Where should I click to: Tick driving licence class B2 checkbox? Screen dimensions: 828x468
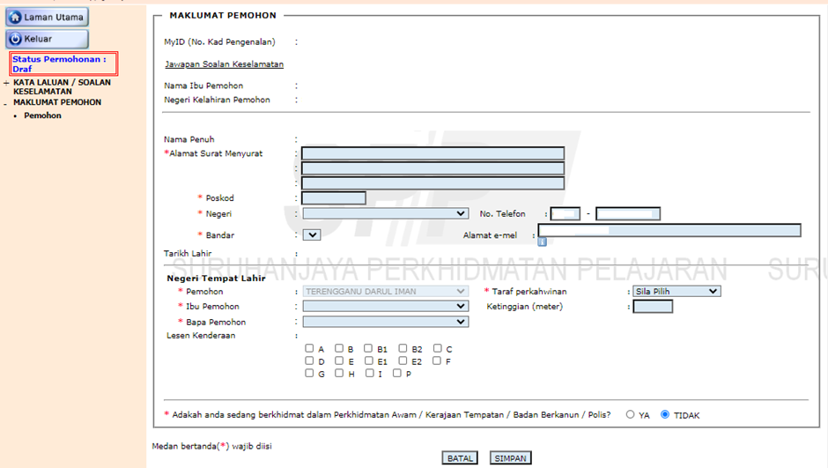pos(403,349)
